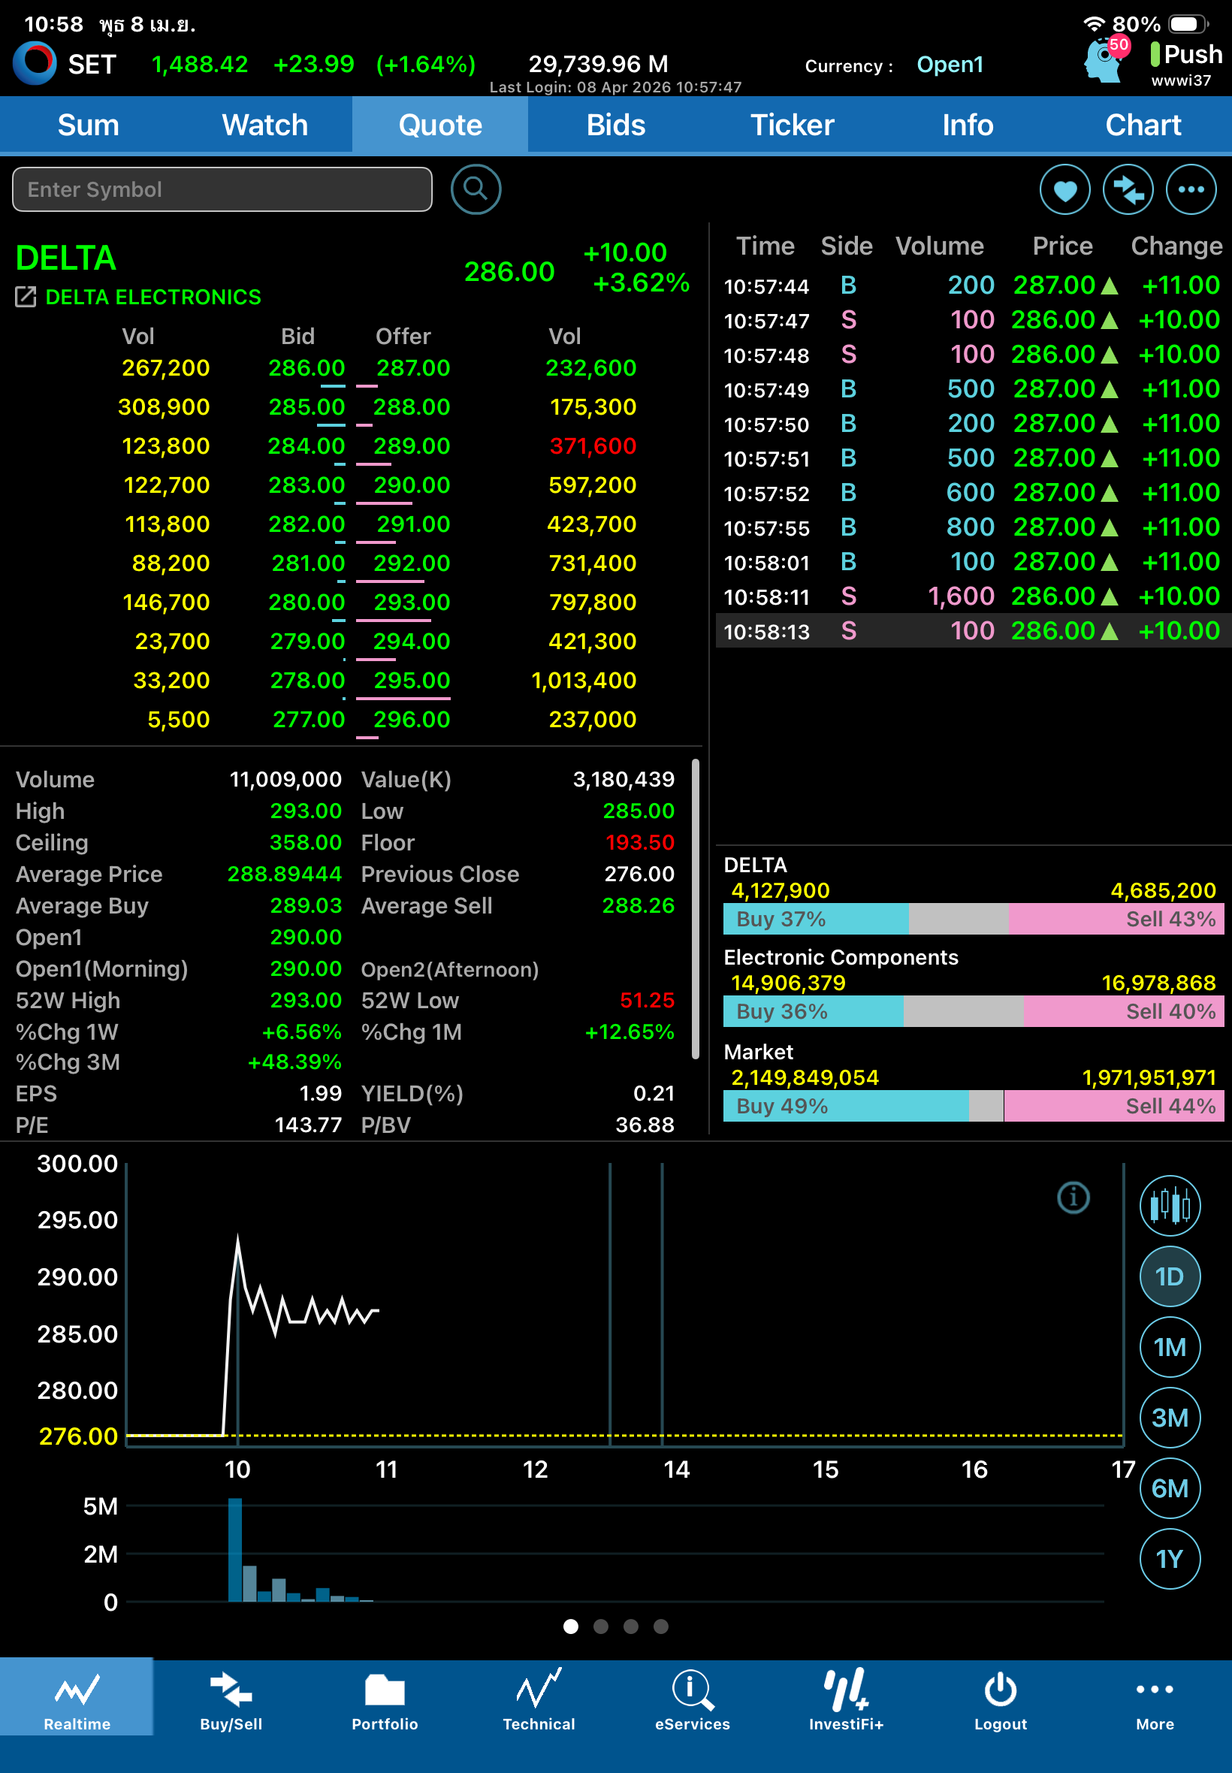Tap the stock details panel scrollbar
The height and width of the screenshot is (1773, 1232).
point(696,909)
